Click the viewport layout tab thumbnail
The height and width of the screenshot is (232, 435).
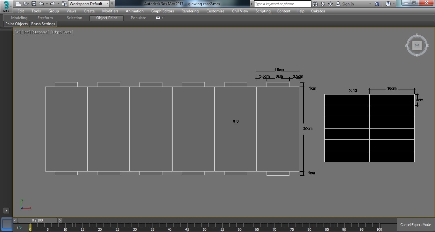coord(7,224)
